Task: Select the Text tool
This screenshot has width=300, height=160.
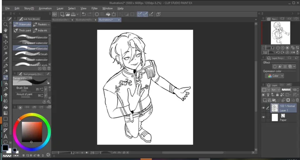Action: pyautogui.click(x=6, y=137)
